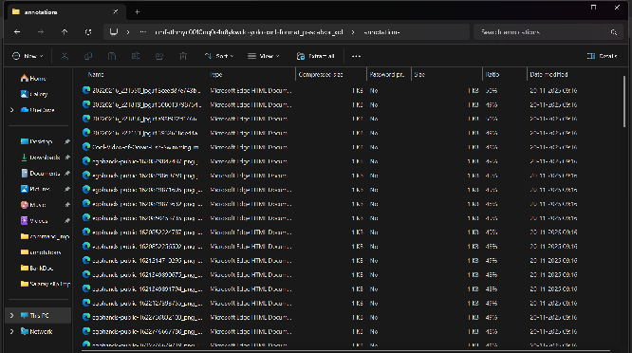The height and width of the screenshot is (353, 632).
Task: Click the 50% ratio cell in first row
Action: tap(491, 91)
